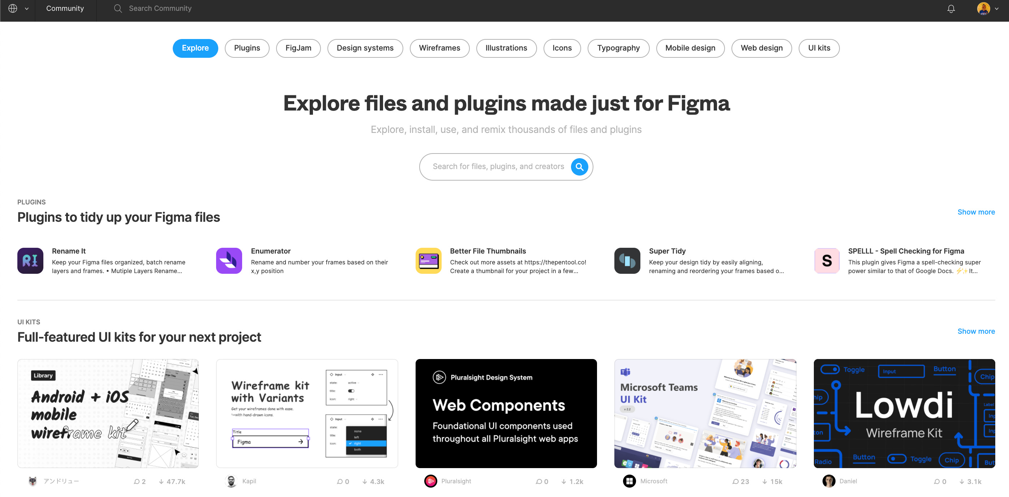Click download icon showing 4.3k
The height and width of the screenshot is (497, 1009).
click(365, 482)
